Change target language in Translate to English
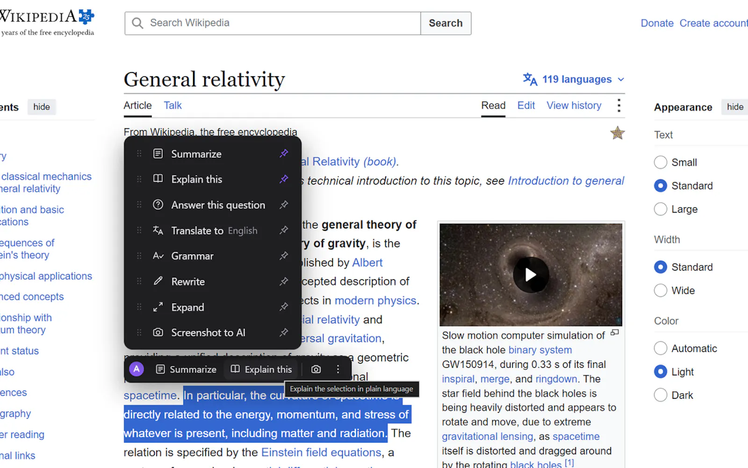Image resolution: width=748 pixels, height=468 pixels. click(243, 231)
